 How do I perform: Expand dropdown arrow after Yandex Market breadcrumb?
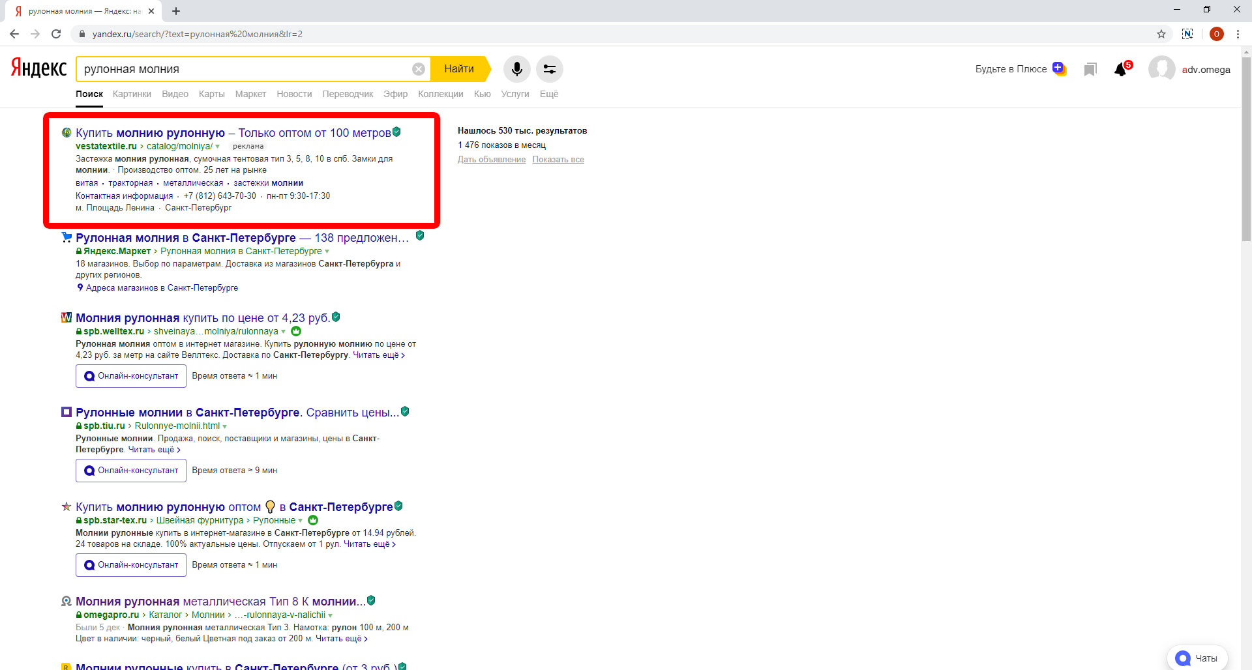coord(327,252)
